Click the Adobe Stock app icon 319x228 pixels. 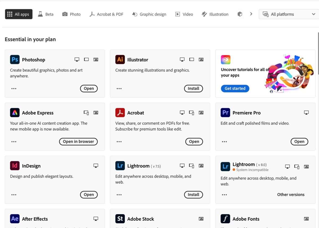pos(120,219)
